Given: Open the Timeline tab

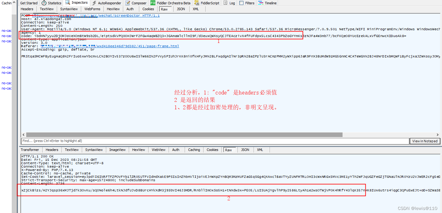Looking at the screenshot, I should pos(267,3).
